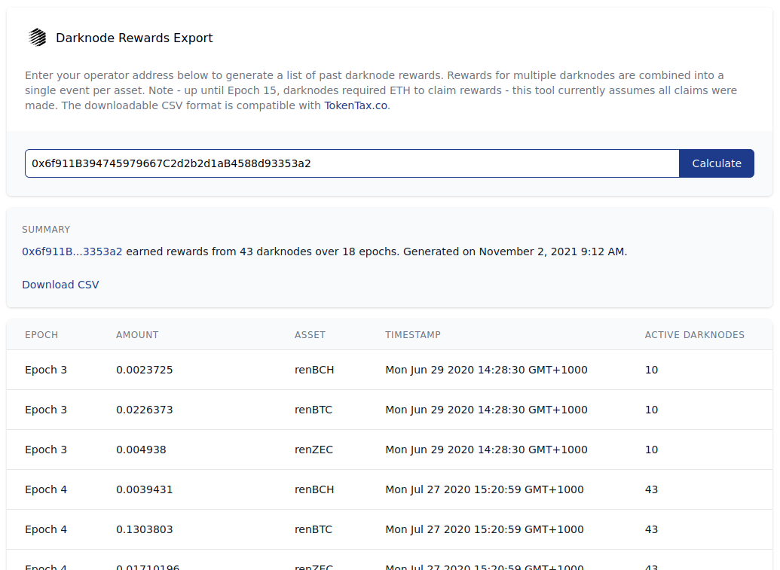Select amount 0.0023725 cell
The width and height of the screenshot is (780, 570).
coord(144,370)
